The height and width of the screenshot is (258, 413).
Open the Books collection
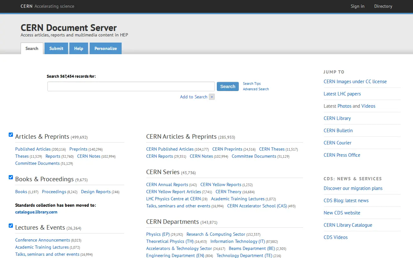21,192
